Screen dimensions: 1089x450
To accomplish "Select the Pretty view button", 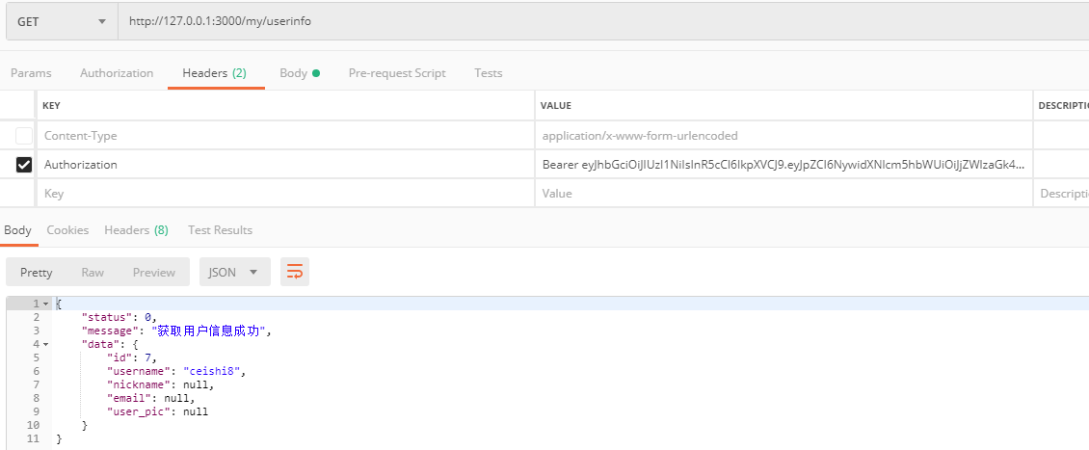I will 37,272.
